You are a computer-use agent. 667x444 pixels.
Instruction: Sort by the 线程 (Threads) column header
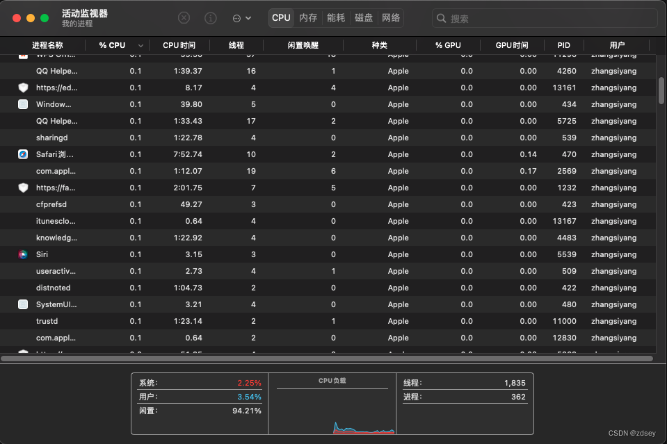(236, 44)
